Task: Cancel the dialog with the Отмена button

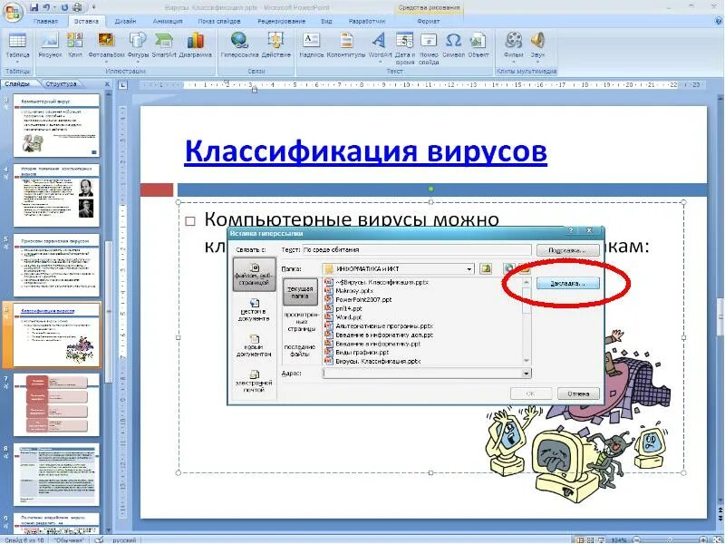Action: click(578, 393)
